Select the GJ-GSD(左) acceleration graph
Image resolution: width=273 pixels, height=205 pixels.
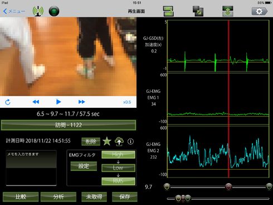pyautogui.click(x=218, y=46)
